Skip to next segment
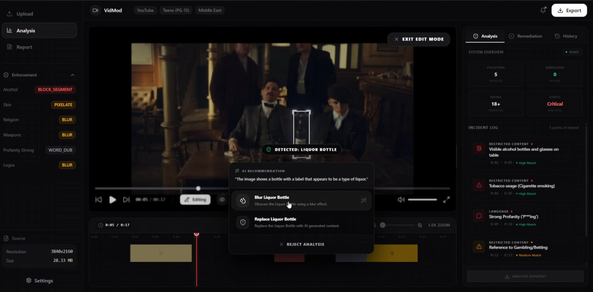The width and height of the screenshot is (593, 292). (126, 199)
